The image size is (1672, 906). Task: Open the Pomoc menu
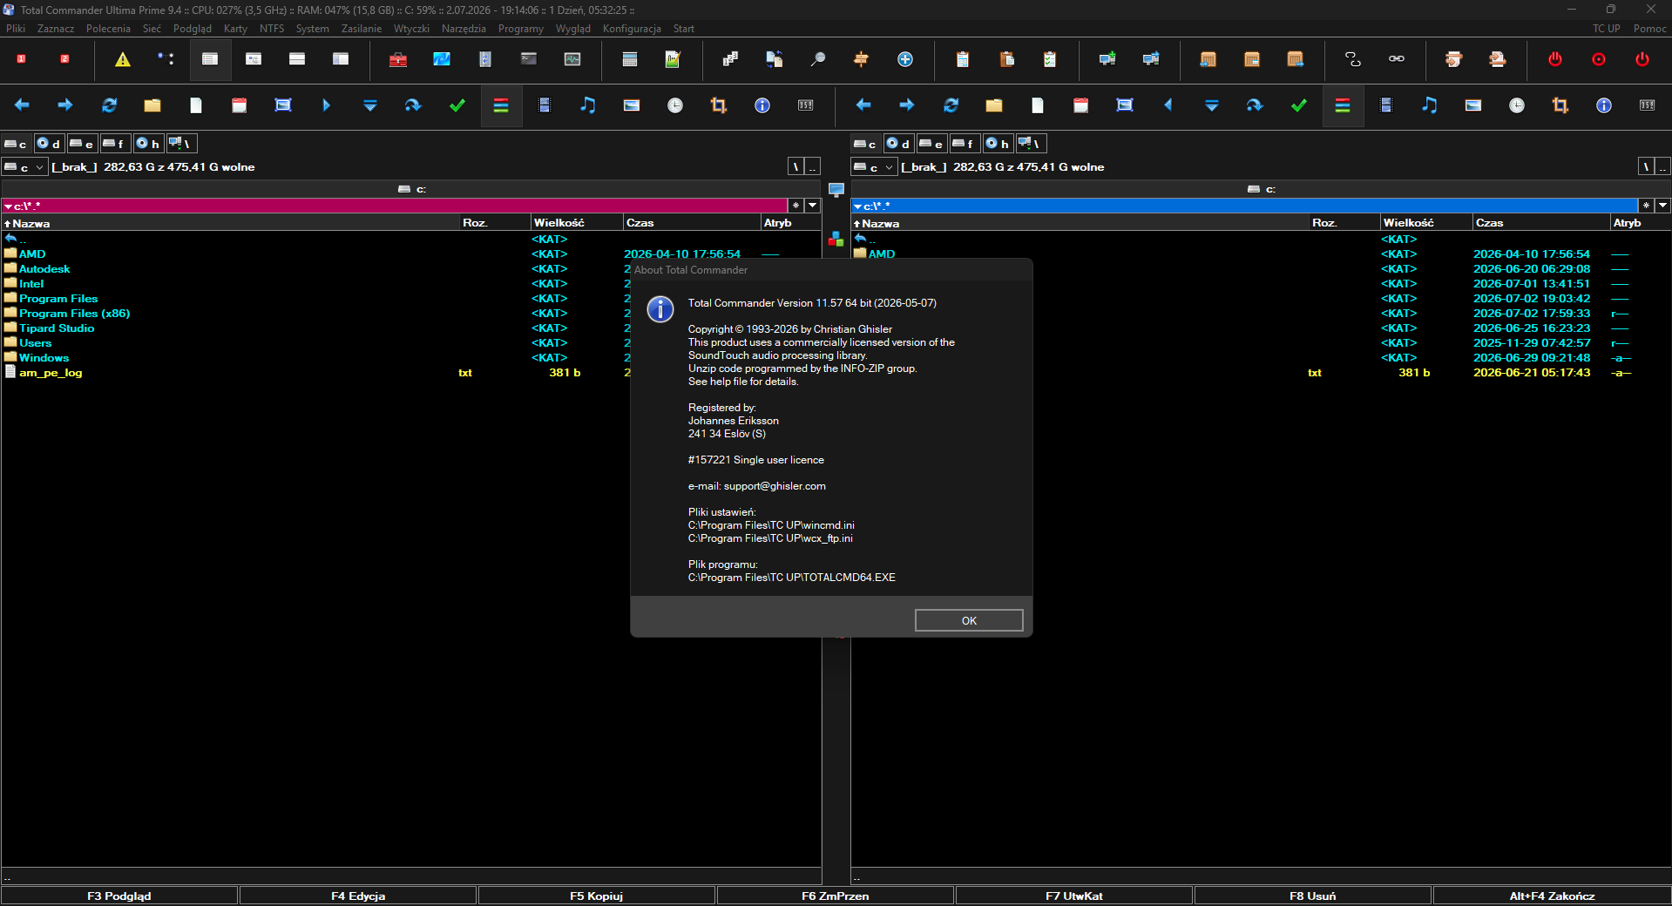(x=1649, y=29)
